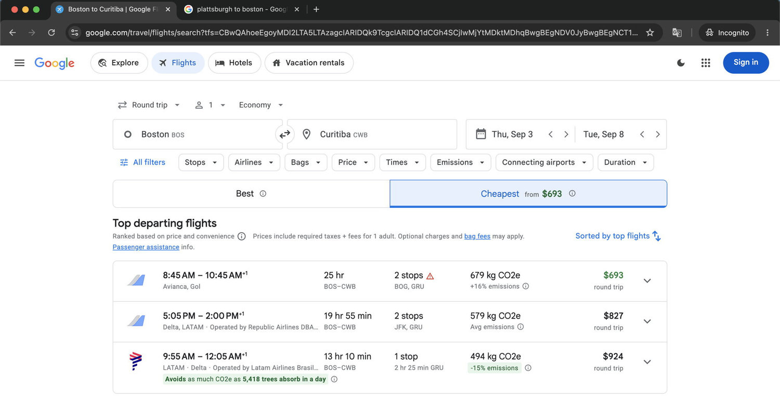The image size is (780, 396).
Task: Open info icon next to Avg emissions
Action: 521,327
